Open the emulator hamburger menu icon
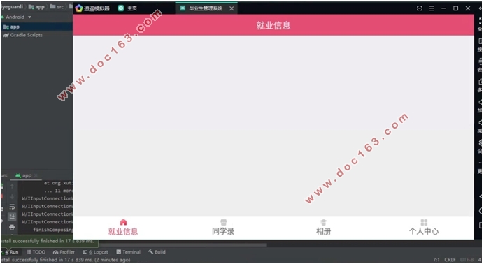The height and width of the screenshot is (264, 484). coord(432,8)
